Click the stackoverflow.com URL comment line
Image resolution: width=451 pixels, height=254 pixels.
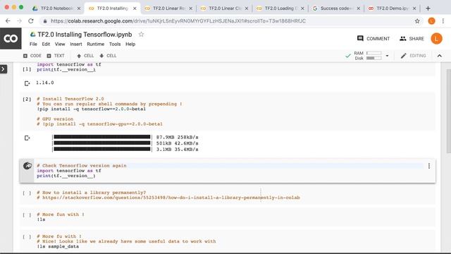tap(168, 198)
